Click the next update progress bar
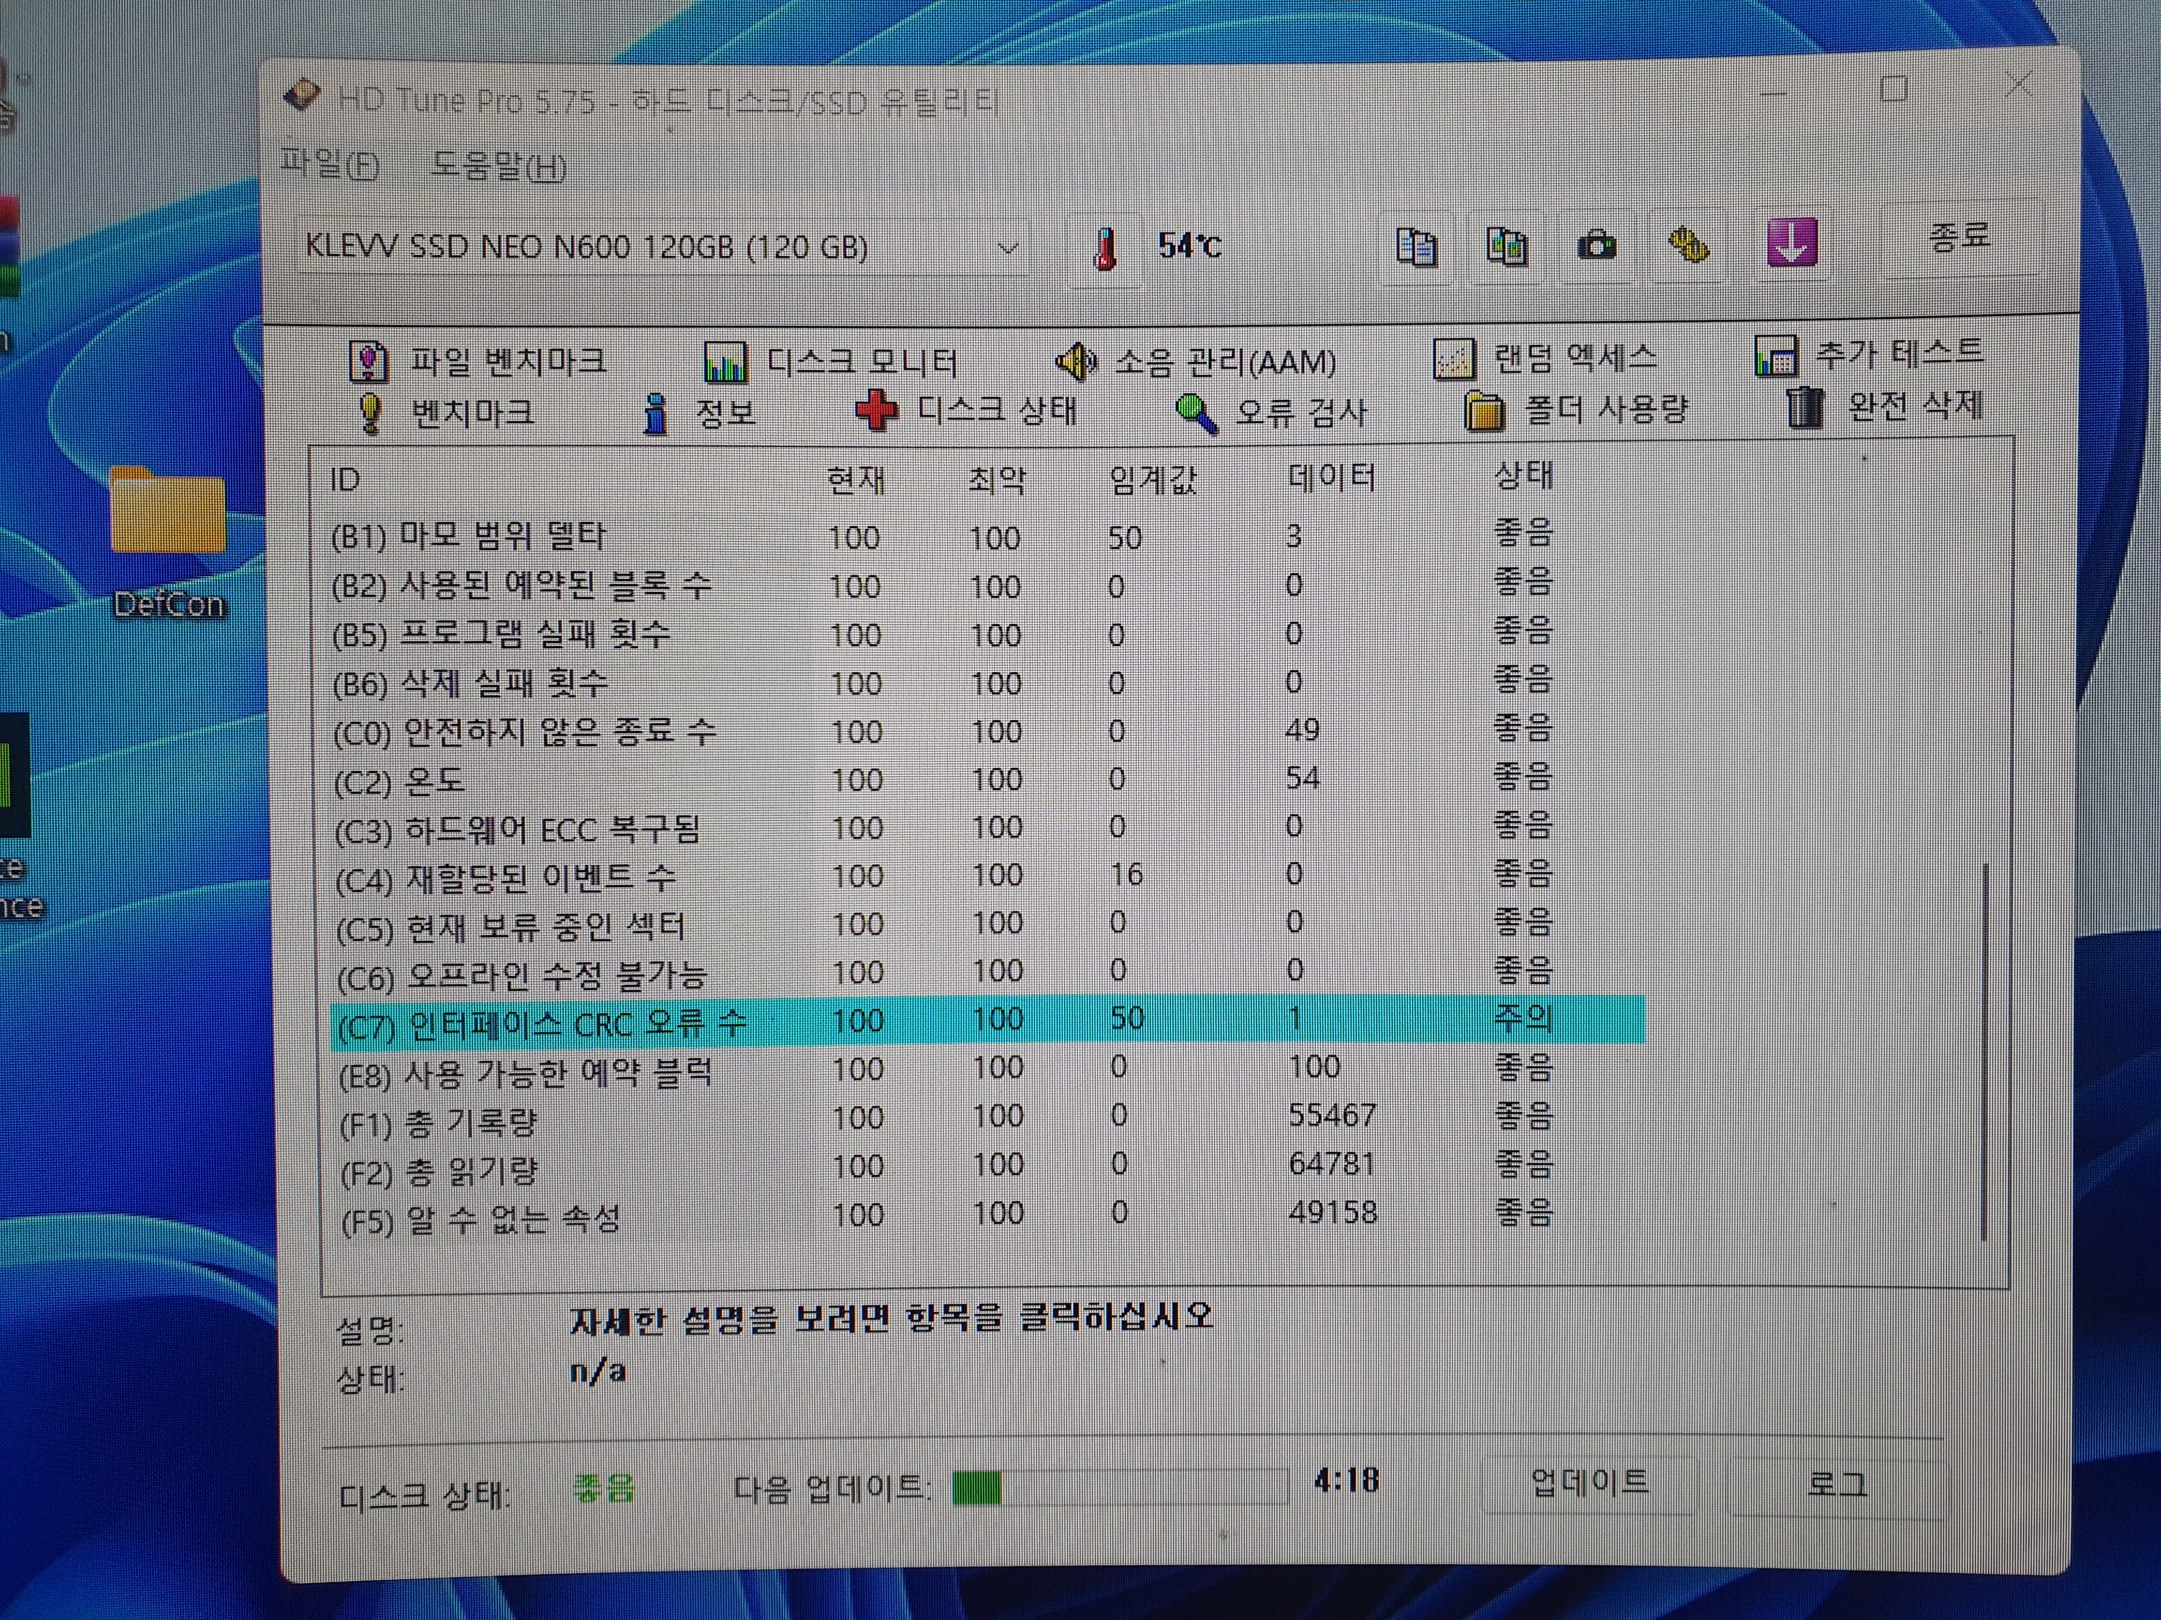The height and width of the screenshot is (1620, 2161). [x=1121, y=1488]
